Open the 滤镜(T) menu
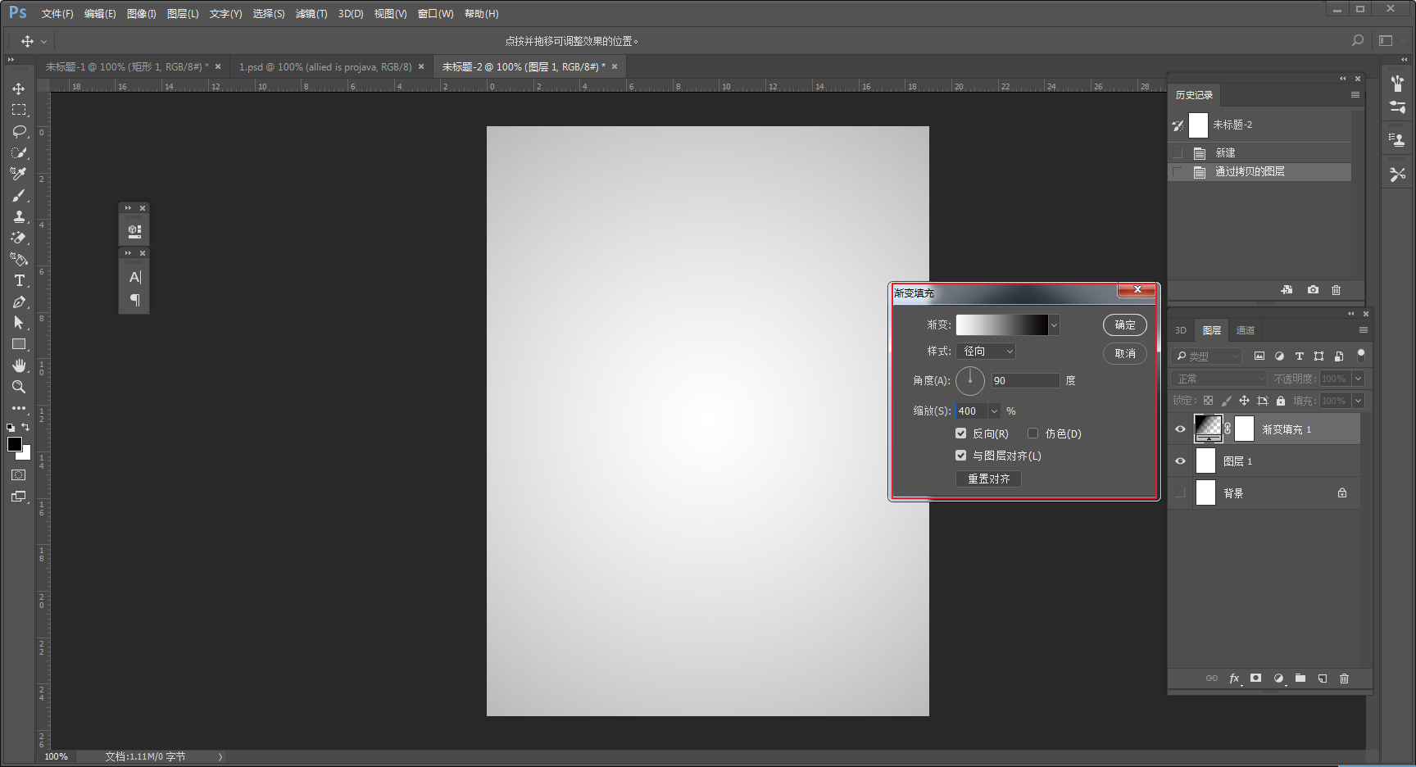Screen dimensions: 1416x767 (311, 14)
